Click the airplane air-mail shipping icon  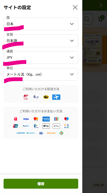[x=56, y=97]
